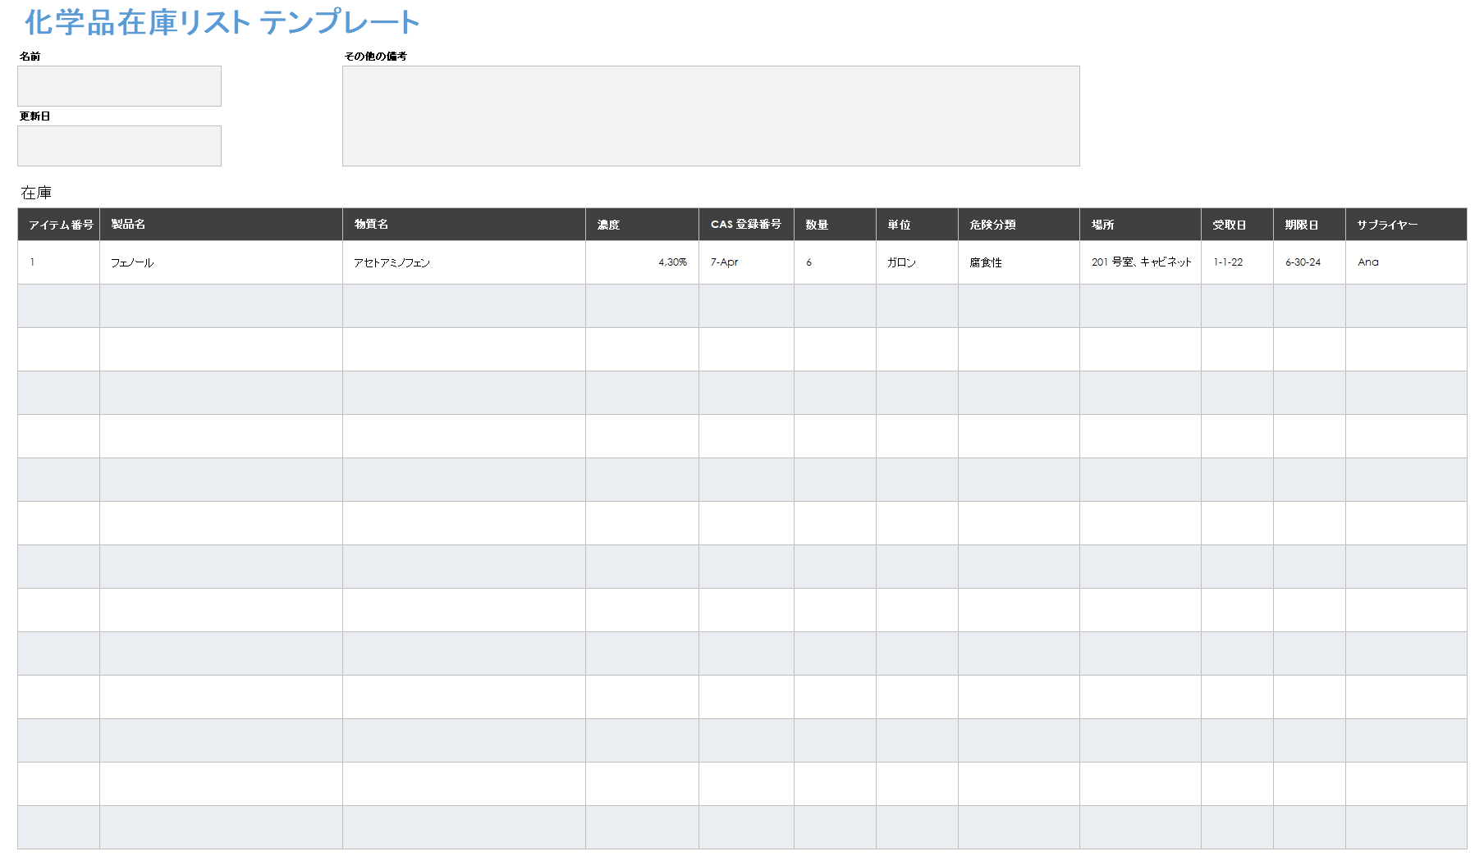
Task: Click the 更新日 input field
Action: tap(119, 146)
